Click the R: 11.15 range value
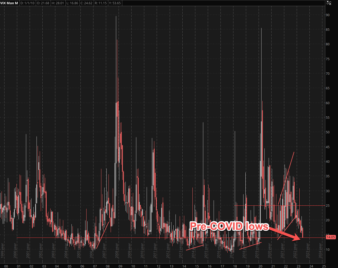This screenshot has width=338, height=268. [x=101, y=3]
